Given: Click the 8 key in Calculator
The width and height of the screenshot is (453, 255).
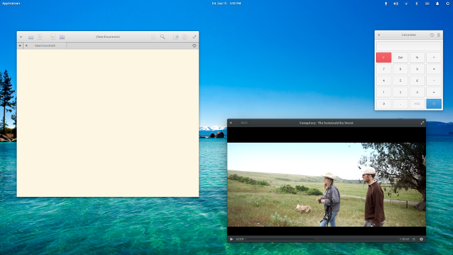Looking at the screenshot, I should coord(400,69).
